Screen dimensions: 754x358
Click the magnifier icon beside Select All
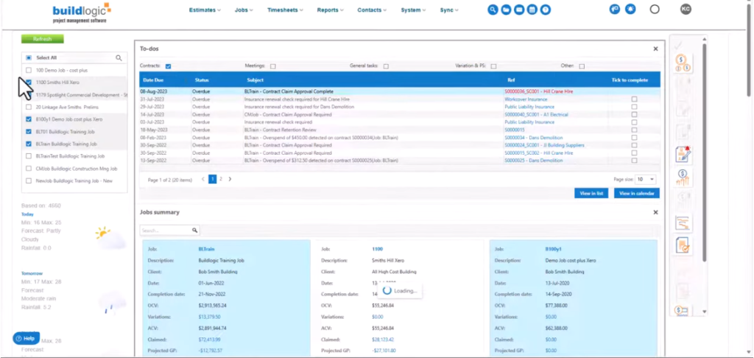(119, 57)
